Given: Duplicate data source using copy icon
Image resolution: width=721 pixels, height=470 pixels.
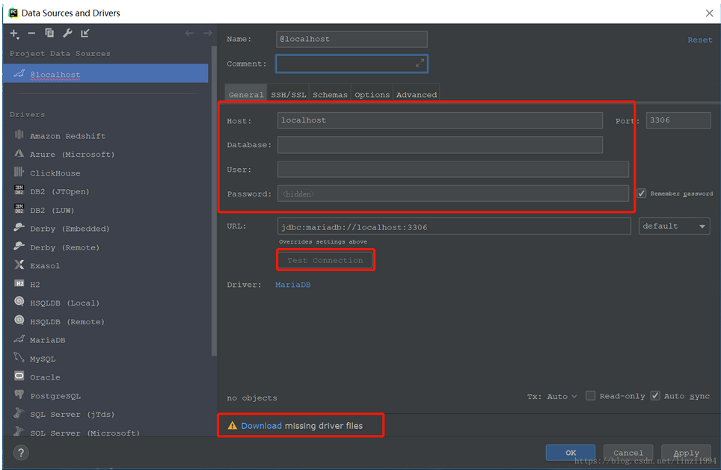Looking at the screenshot, I should coord(49,33).
